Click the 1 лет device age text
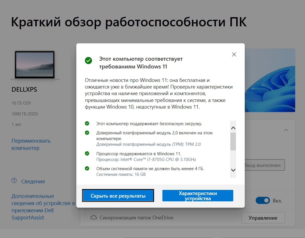 coord(16,125)
